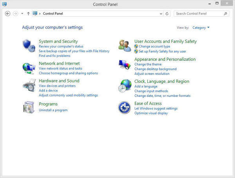This screenshot has width=235, height=178.
Task: Click Control Panel breadcrumb in address bar
Action: click(53, 13)
